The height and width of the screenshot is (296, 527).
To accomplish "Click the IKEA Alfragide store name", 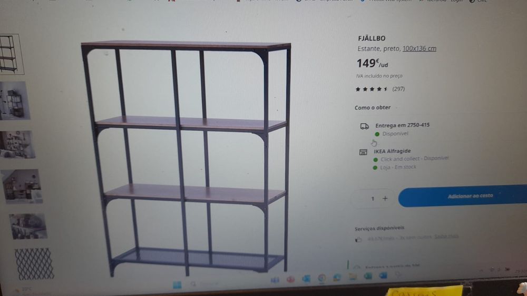I will point(392,151).
